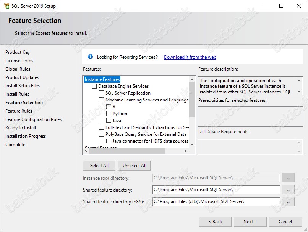Select Global Rules step in sidebar

(18, 69)
